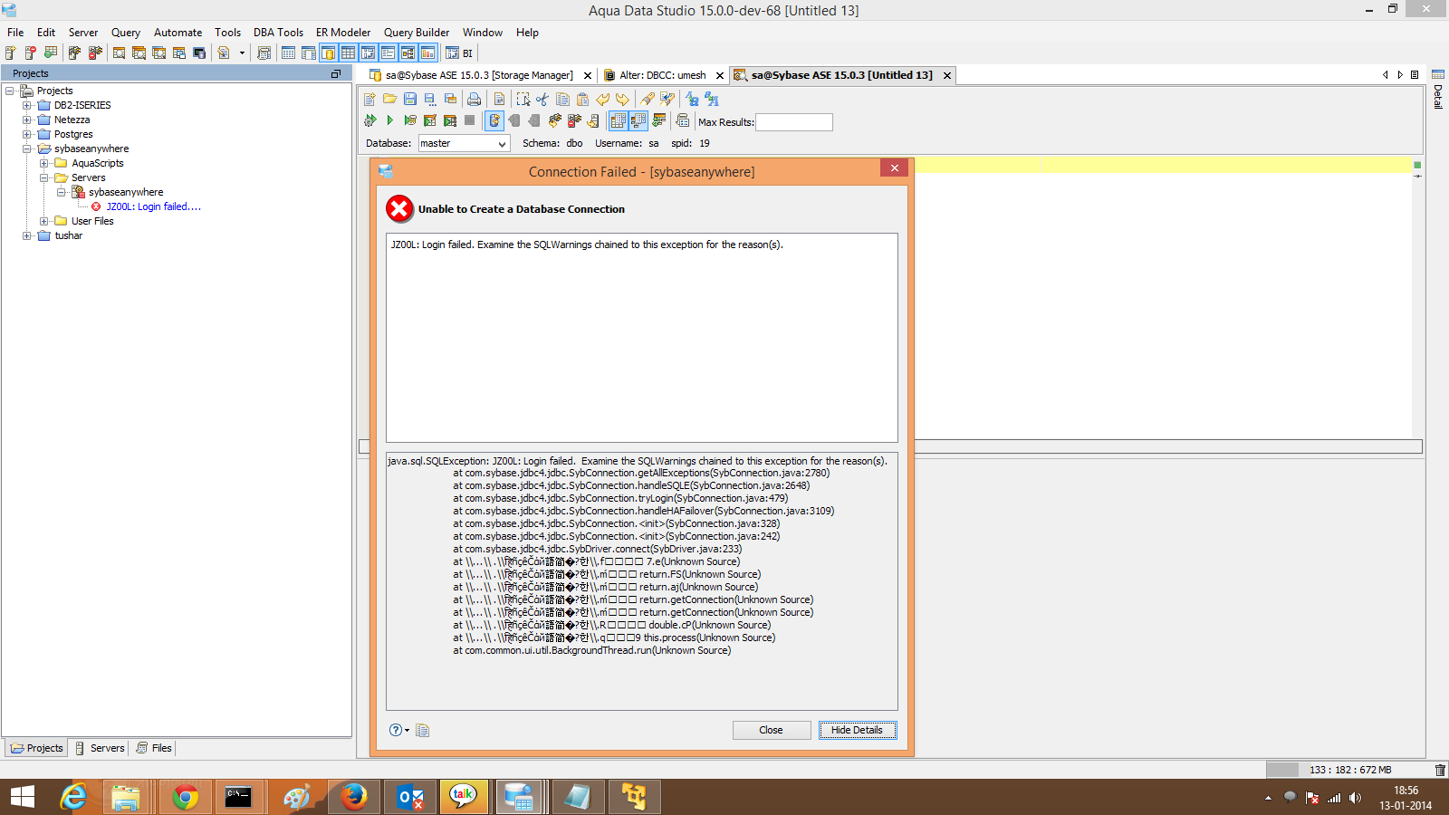Expand the AquaScripts folder node
This screenshot has height=815, width=1449.
44,163
